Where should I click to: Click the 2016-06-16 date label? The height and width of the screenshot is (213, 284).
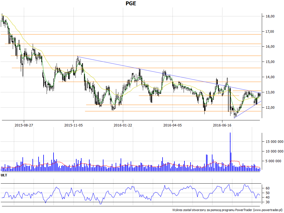click(x=222, y=125)
